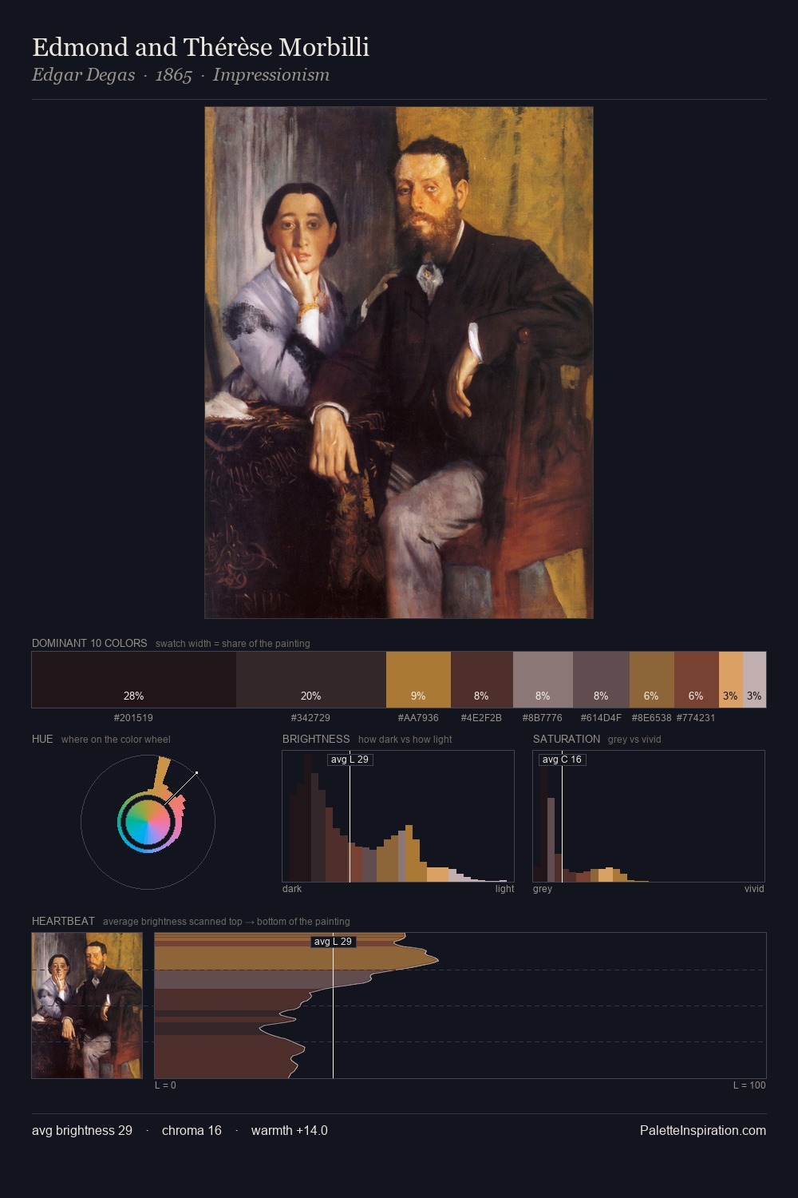Viewport: 798px width, 1198px height.
Task: Click 'swatch width = share of the painting'
Action: click(232, 644)
